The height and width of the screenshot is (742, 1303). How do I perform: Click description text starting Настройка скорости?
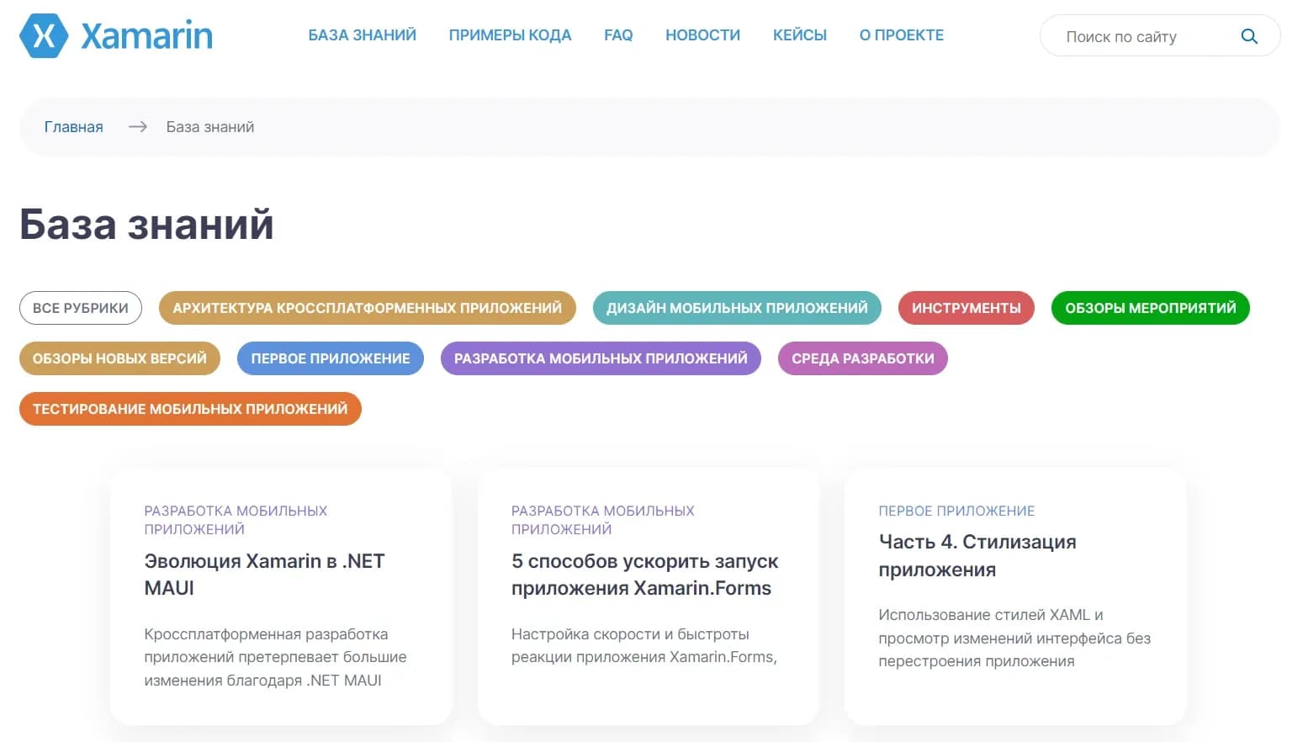click(644, 645)
